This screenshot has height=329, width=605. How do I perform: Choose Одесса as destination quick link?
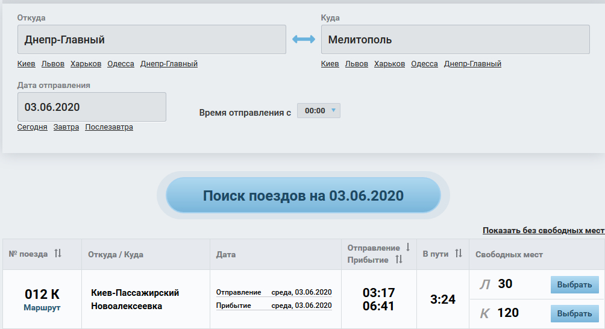[424, 64]
